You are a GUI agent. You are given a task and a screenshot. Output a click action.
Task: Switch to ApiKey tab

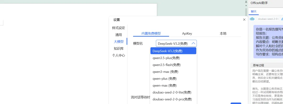click(x=187, y=34)
